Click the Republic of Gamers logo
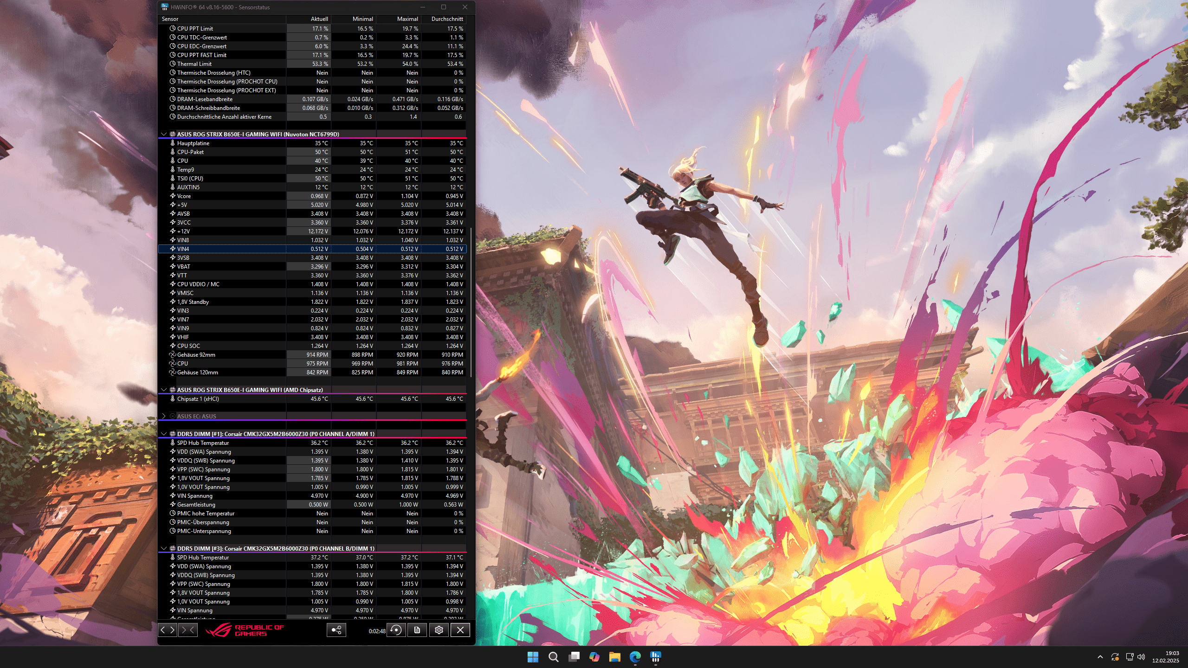 [x=245, y=630]
